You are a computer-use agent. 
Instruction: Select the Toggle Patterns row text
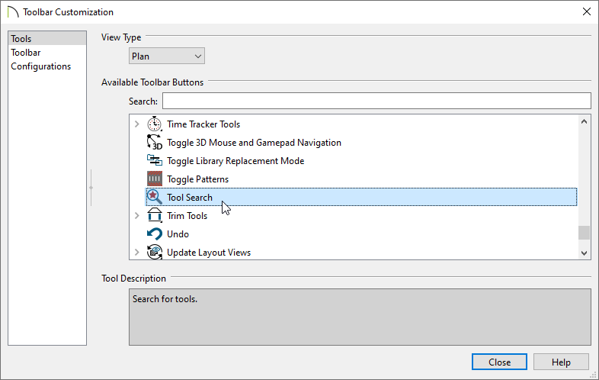pos(197,179)
